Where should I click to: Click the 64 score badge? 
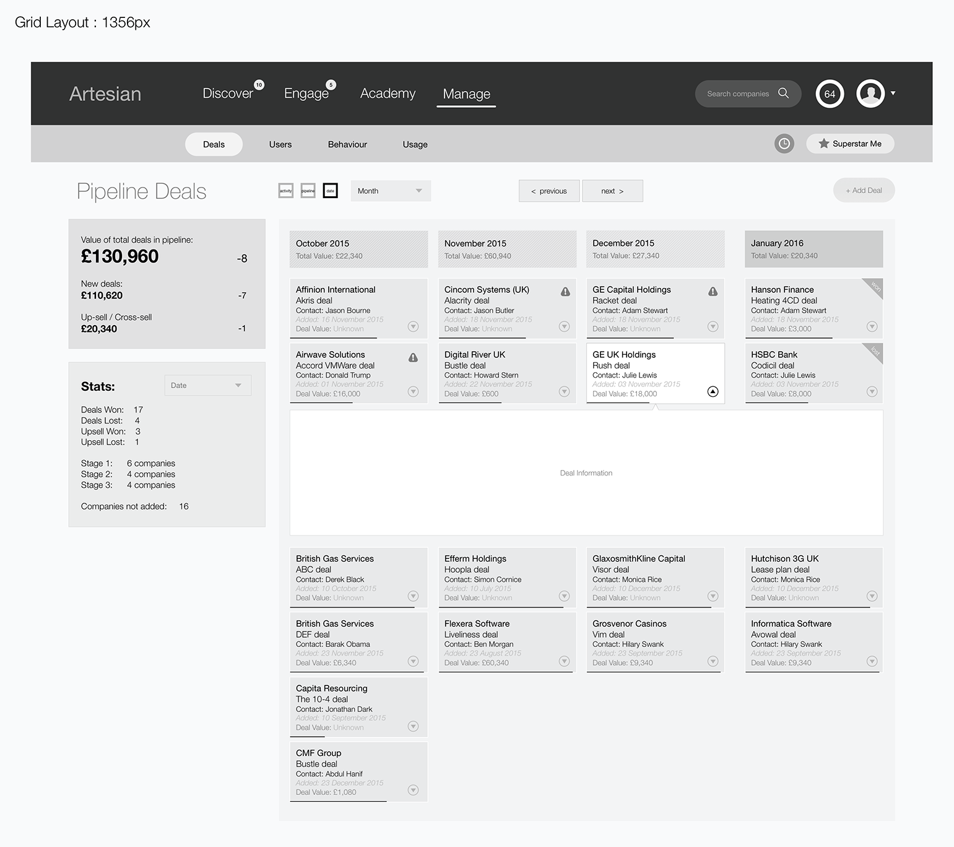pyautogui.click(x=830, y=94)
